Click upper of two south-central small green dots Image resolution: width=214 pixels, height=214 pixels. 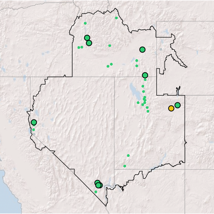[x=128, y=155]
